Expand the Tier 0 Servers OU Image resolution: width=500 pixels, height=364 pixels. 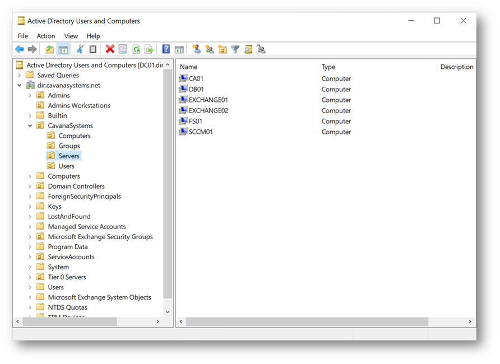coord(30,277)
